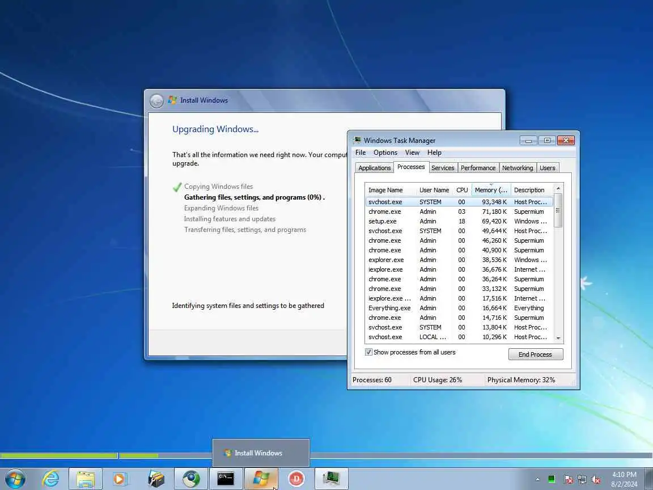Click the setup progress bar above the taskbar
The width and height of the screenshot is (653, 490).
click(326, 456)
